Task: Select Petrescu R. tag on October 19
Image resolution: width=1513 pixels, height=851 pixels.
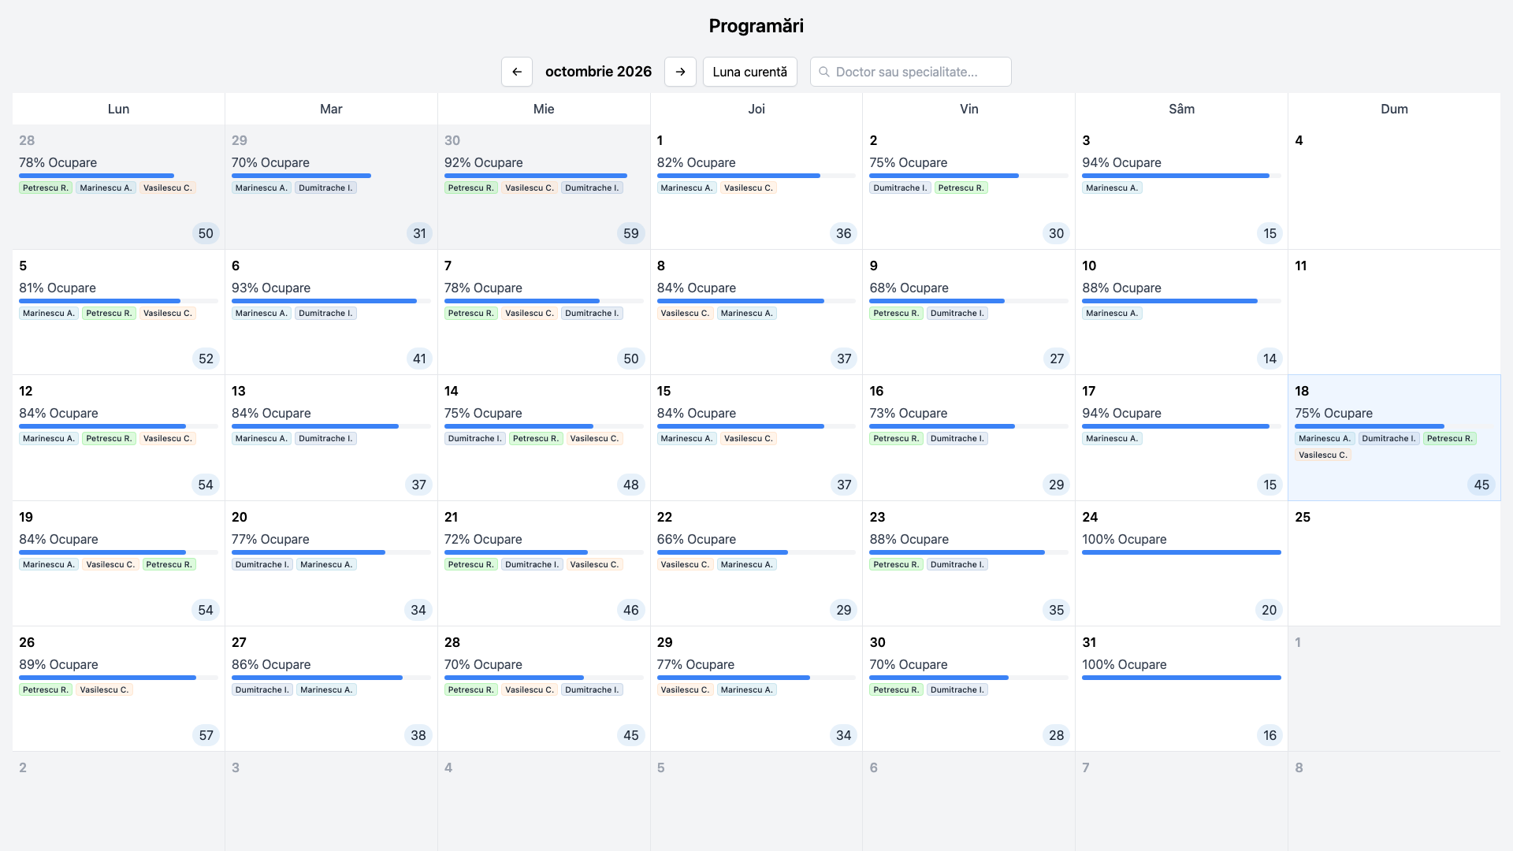Action: 169,564
